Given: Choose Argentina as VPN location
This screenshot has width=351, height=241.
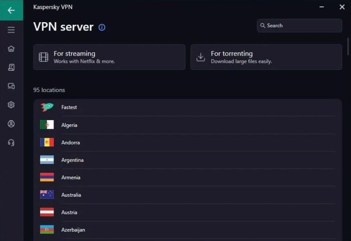Looking at the screenshot, I should click(188, 160).
